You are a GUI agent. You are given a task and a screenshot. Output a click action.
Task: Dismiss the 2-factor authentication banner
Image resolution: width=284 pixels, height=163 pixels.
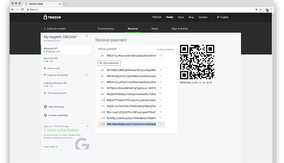click(x=87, y=126)
